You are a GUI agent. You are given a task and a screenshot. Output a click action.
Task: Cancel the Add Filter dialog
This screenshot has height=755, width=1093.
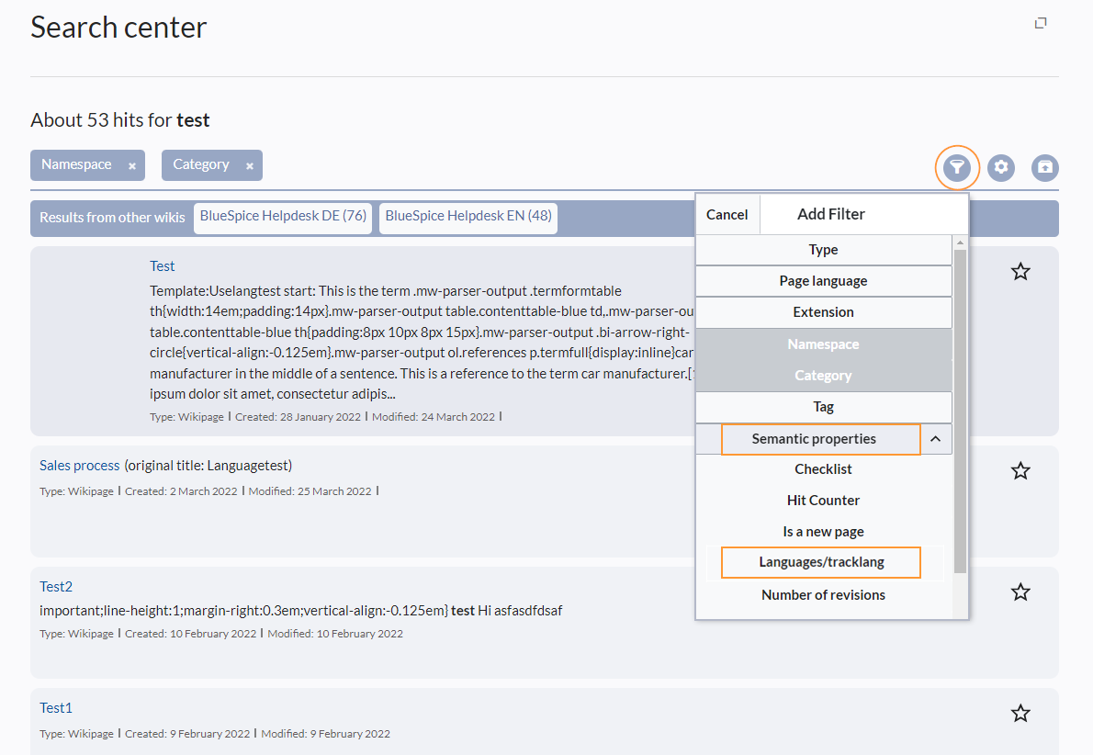(727, 215)
